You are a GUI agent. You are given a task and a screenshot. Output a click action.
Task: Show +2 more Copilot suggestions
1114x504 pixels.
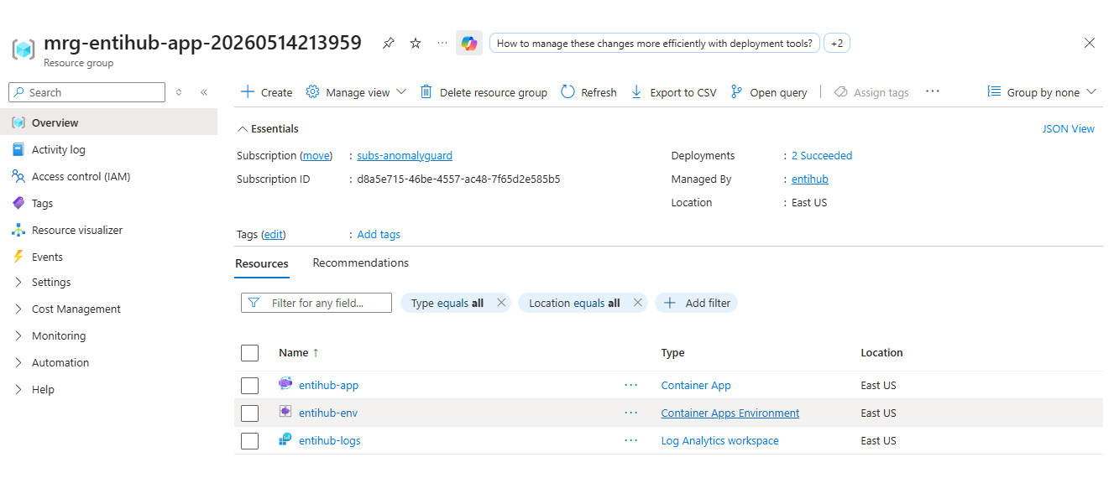point(837,43)
